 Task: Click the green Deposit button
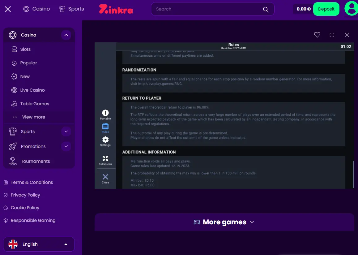click(x=326, y=9)
